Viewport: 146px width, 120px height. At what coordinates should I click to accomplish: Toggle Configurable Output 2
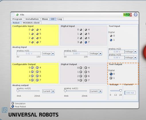pyautogui.click(x=32, y=76)
